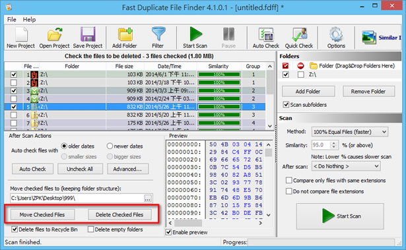The image size is (406, 250).
Task: Check file row 4 checkbox
Action: tap(14, 98)
